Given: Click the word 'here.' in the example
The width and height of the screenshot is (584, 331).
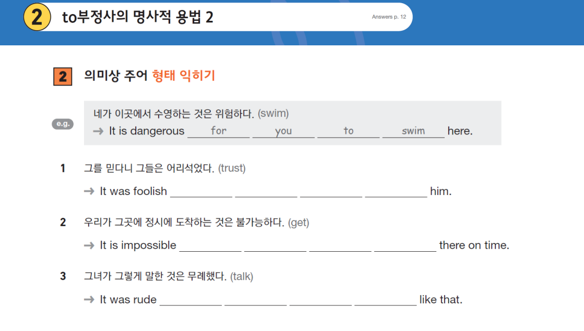Looking at the screenshot, I should pyautogui.click(x=460, y=131).
